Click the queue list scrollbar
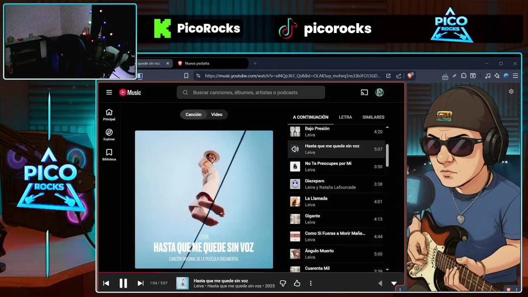This screenshot has width=528, height=297. click(x=387, y=156)
